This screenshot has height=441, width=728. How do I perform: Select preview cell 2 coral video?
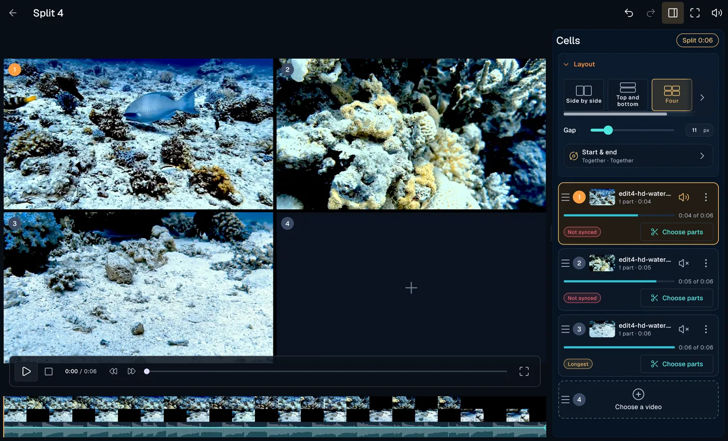411,134
